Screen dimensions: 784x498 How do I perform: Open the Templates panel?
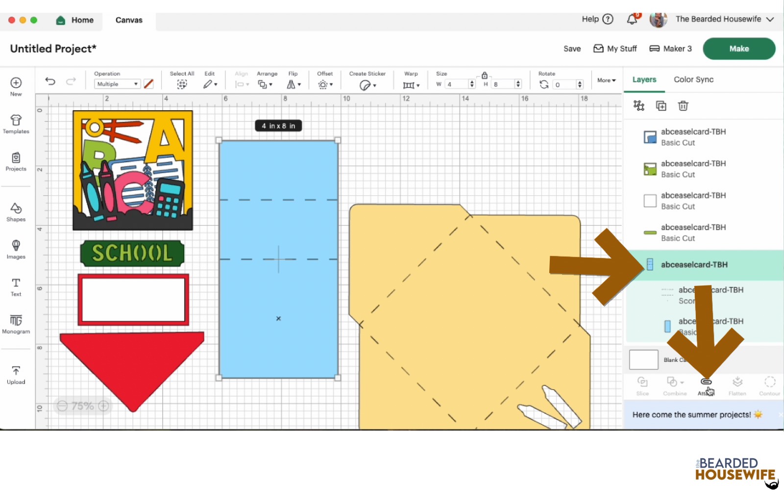[16, 124]
